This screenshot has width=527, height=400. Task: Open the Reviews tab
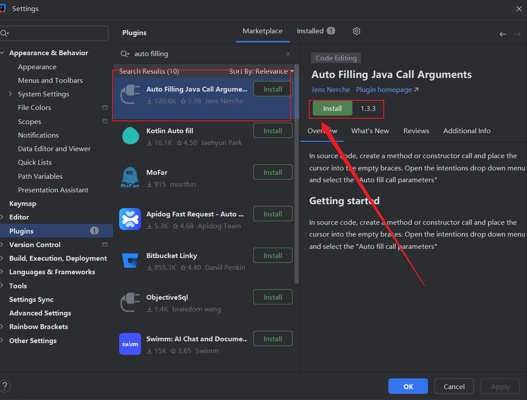[416, 131]
